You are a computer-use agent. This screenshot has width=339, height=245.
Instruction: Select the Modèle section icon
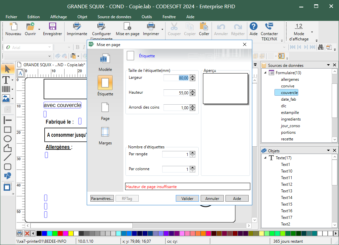[x=105, y=59]
